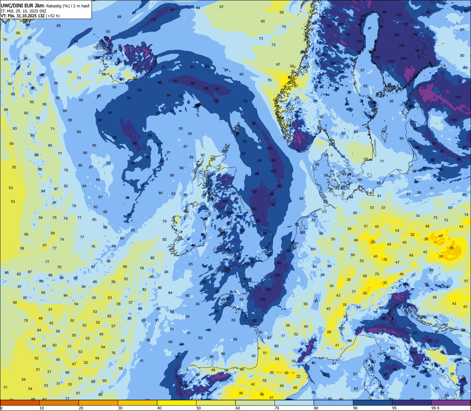This screenshot has height=411, width=471.
Task: Click the humidity value '71' on the map
Action: 53,129
